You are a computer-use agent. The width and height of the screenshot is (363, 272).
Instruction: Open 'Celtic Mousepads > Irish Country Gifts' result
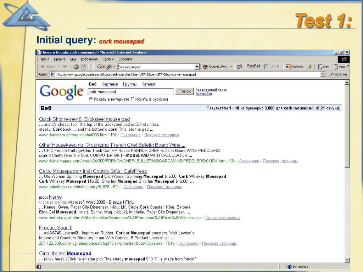pyautogui.click(x=93, y=171)
